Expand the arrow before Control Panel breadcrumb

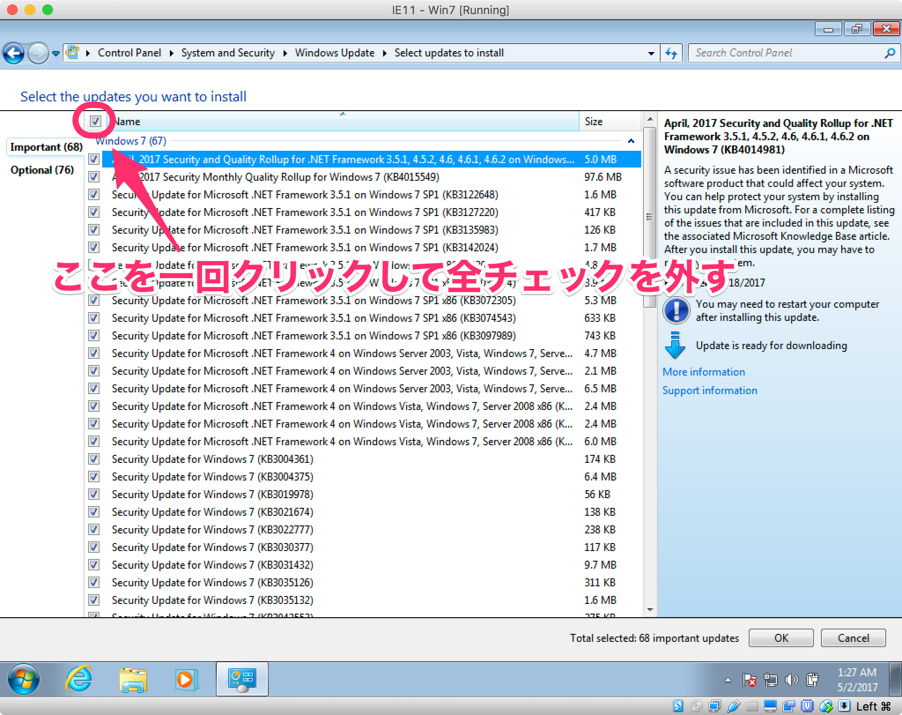tap(88, 53)
